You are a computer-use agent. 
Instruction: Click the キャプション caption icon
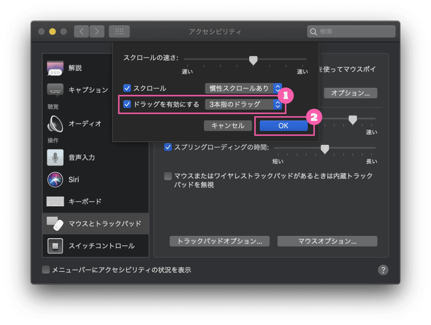coord(55,90)
